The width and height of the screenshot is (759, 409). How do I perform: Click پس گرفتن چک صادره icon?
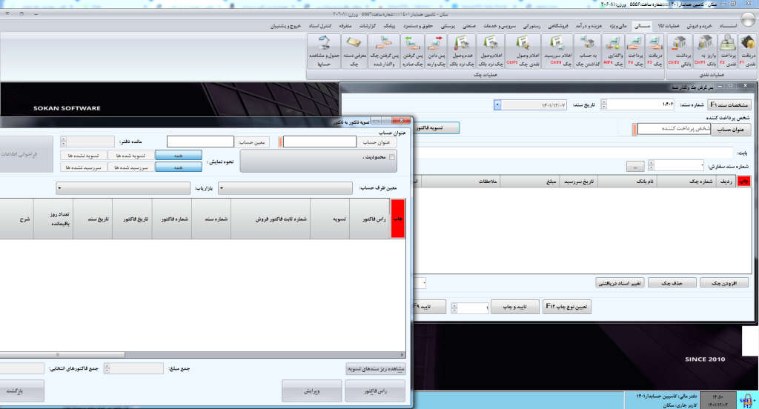tap(412, 51)
